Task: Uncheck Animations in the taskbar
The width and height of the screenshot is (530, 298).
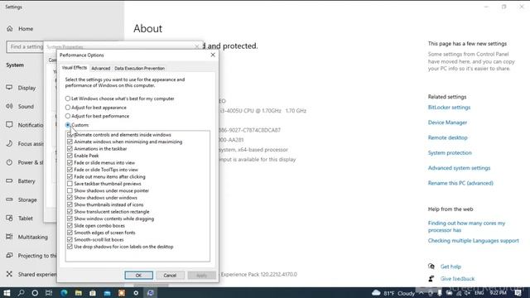Action: 70,149
